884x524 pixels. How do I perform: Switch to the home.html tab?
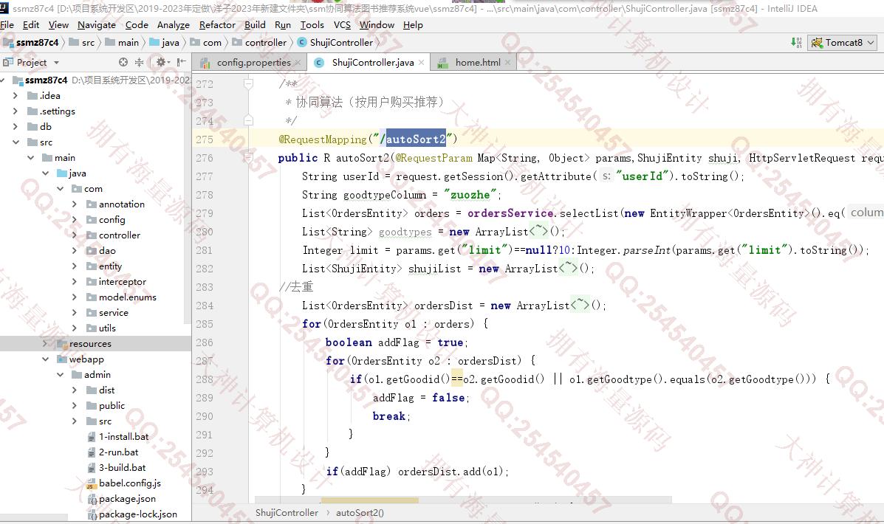click(474, 63)
